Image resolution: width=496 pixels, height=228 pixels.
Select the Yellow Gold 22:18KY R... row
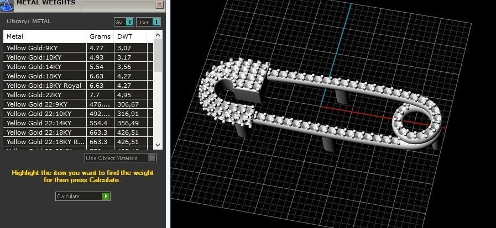pyautogui.click(x=78, y=142)
